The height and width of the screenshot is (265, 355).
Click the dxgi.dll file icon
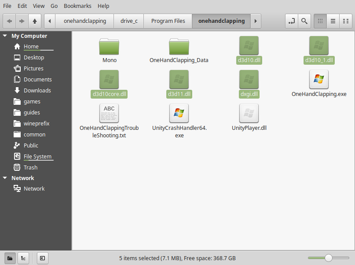pyautogui.click(x=249, y=79)
